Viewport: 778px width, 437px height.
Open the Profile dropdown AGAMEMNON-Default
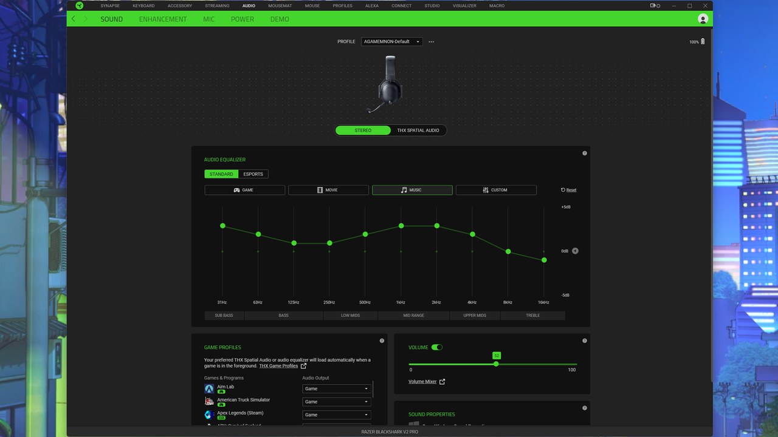pyautogui.click(x=392, y=42)
